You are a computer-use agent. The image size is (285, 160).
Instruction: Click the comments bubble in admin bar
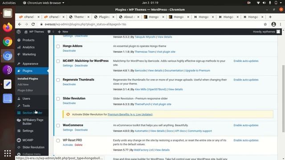[x=49, y=32]
